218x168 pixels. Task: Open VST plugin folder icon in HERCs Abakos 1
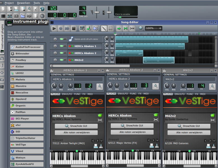coord(100,115)
